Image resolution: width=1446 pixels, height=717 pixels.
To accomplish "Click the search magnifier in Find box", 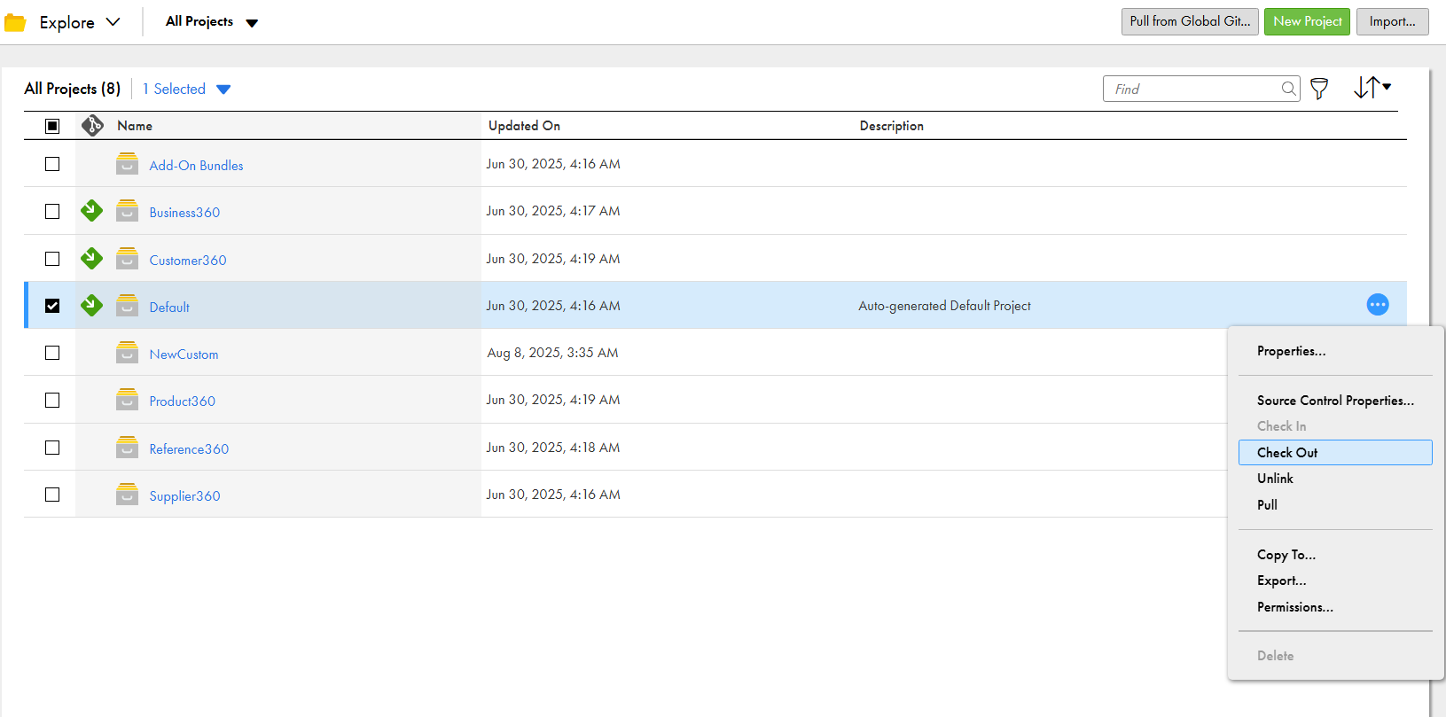I will tap(1289, 89).
